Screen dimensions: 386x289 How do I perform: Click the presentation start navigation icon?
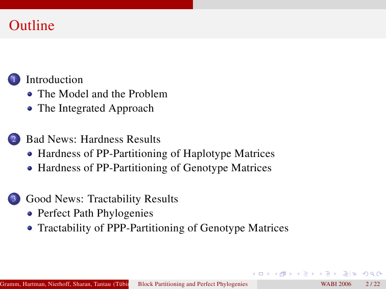[345, 274]
